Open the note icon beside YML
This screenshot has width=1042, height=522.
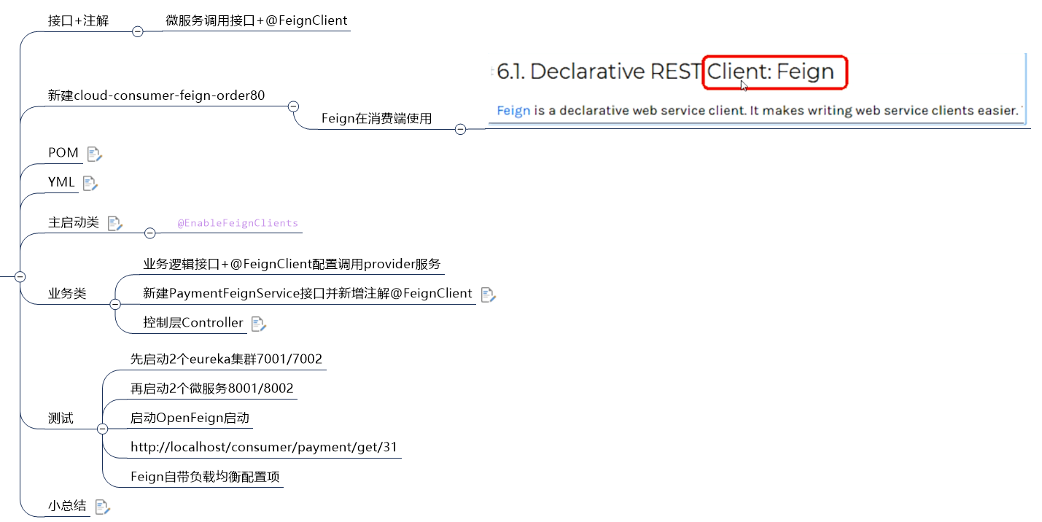90,184
